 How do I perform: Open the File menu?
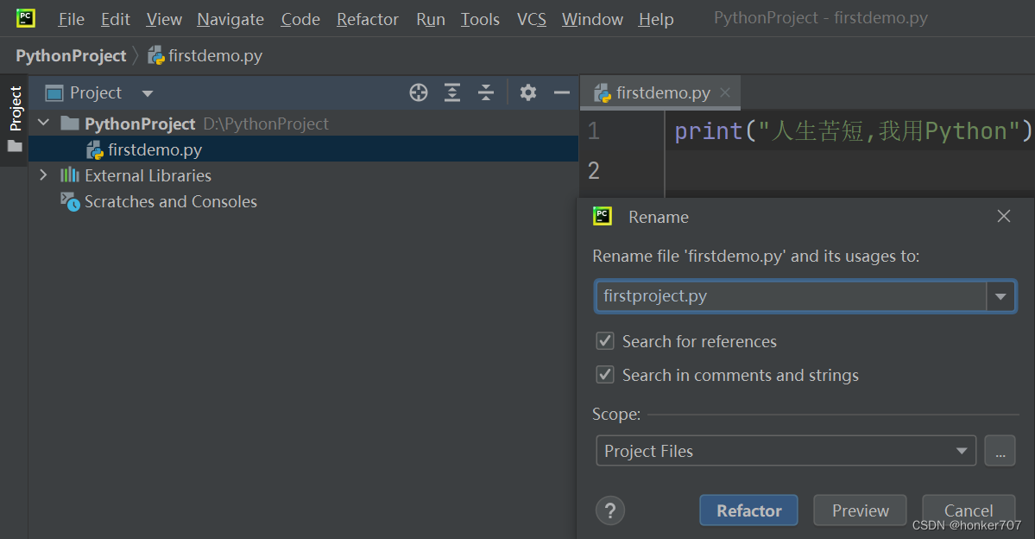click(x=72, y=20)
